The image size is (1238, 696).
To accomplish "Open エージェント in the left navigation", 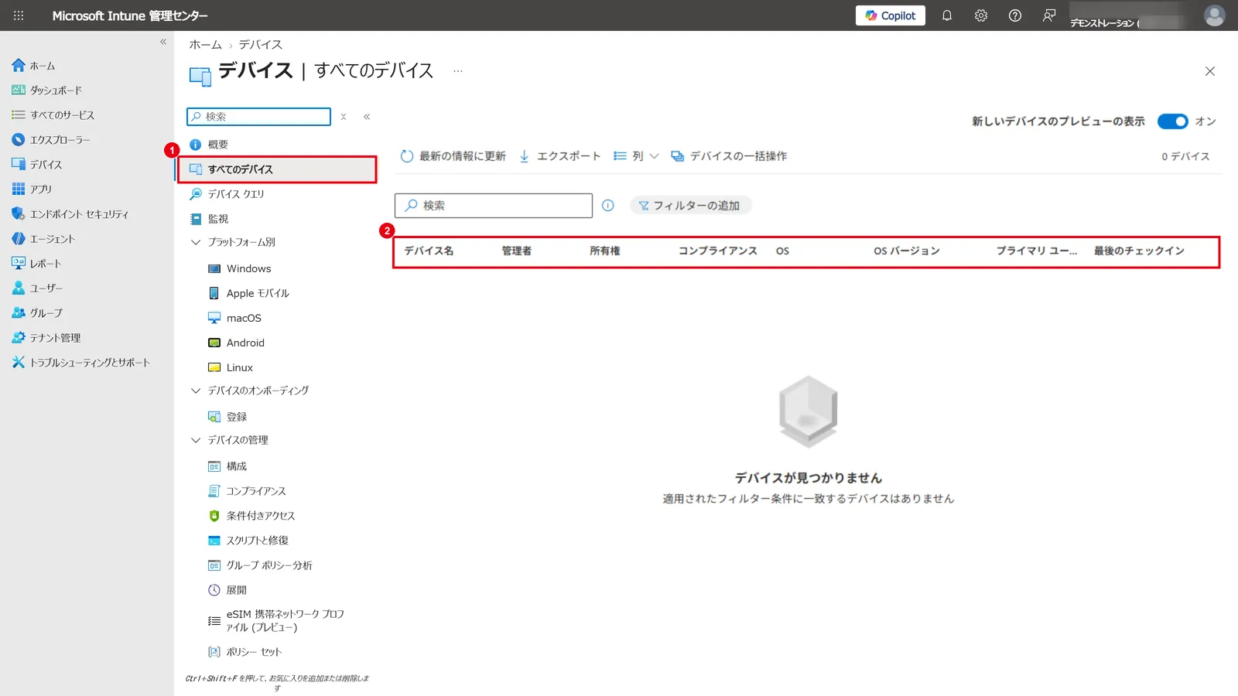I will point(43,239).
